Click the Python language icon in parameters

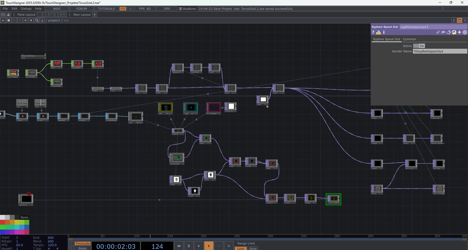pyautogui.click(x=454, y=32)
